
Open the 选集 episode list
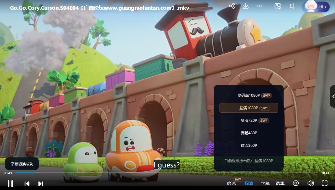[280, 183]
